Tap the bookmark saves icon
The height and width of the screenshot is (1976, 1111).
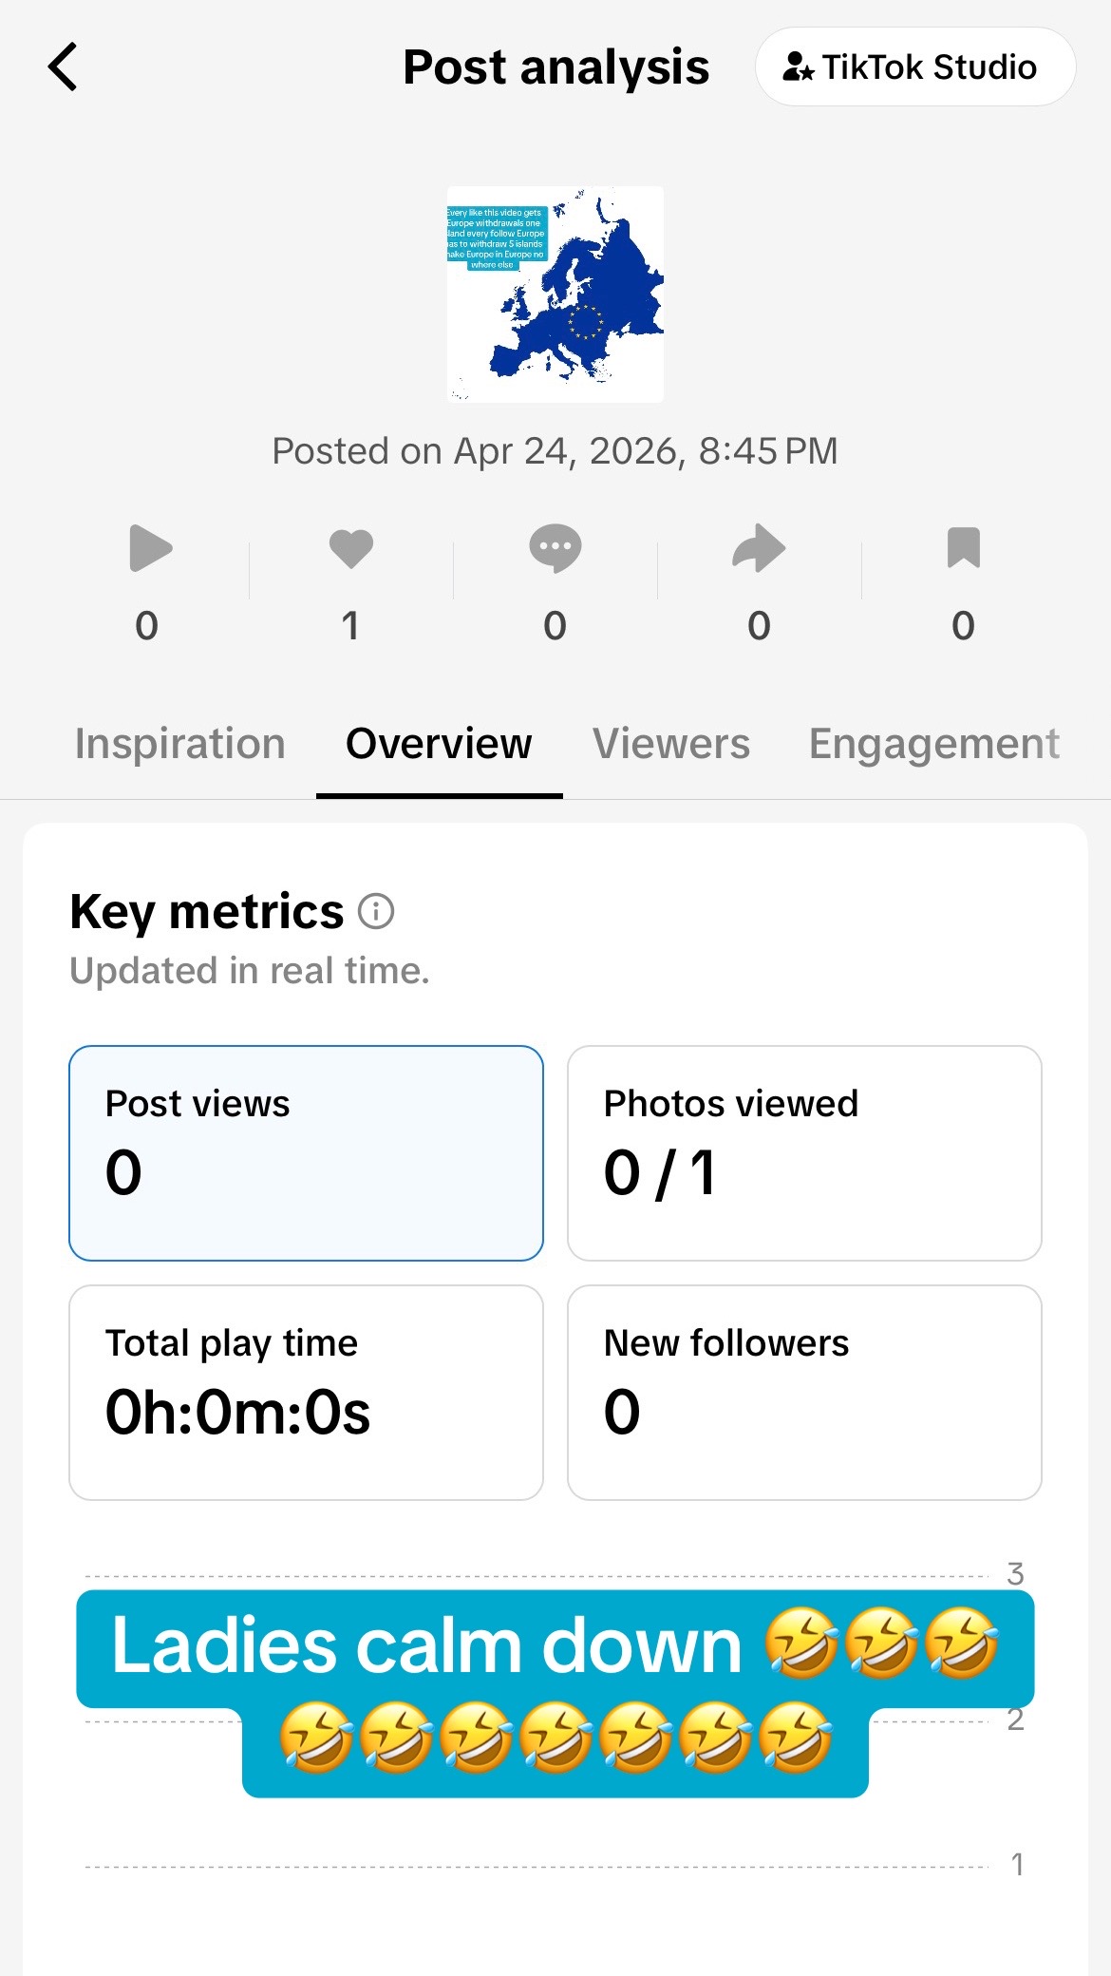(963, 548)
